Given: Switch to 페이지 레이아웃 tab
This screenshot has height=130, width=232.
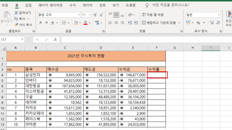Looking at the screenshot, I should pyautogui.click(x=50, y=5).
